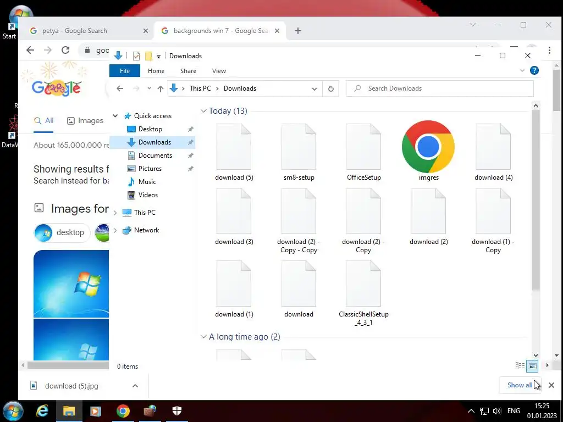The width and height of the screenshot is (563, 422).
Task: Close the Chrome downloads bar
Action: click(551, 385)
